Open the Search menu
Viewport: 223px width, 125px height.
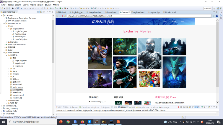click(26, 5)
